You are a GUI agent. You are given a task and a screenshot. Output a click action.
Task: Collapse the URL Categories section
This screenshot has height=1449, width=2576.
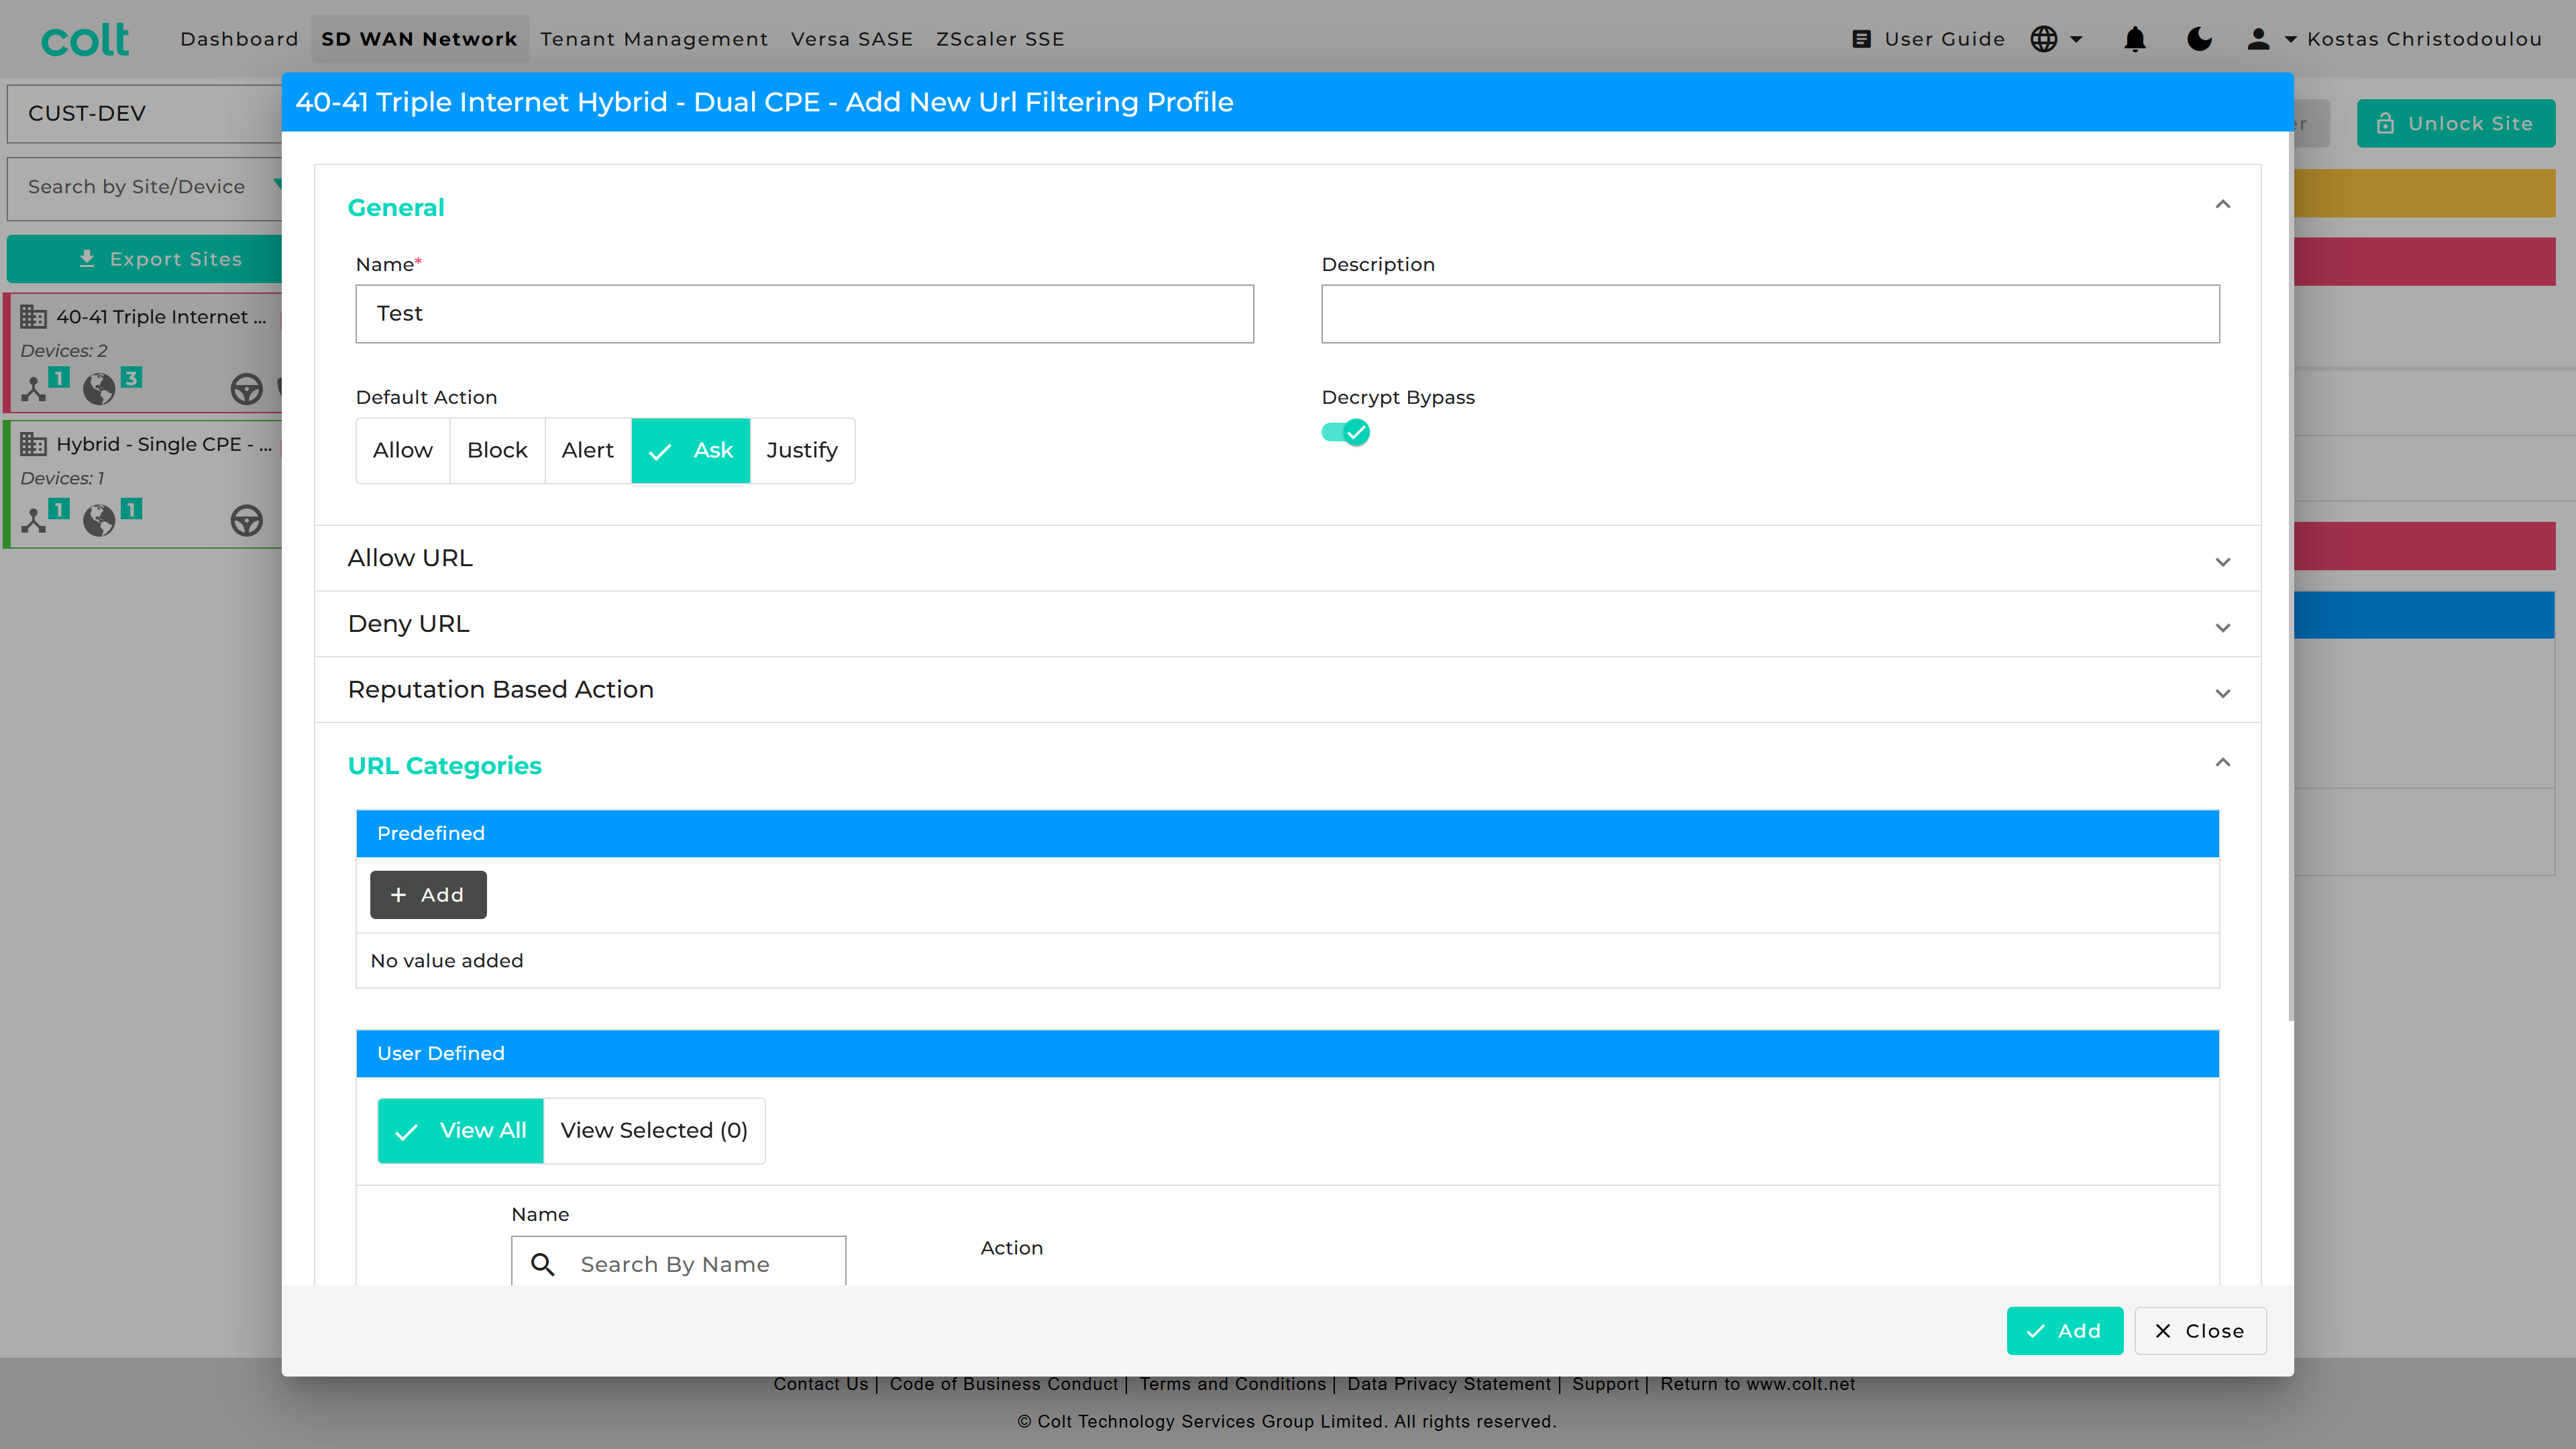[2222, 763]
